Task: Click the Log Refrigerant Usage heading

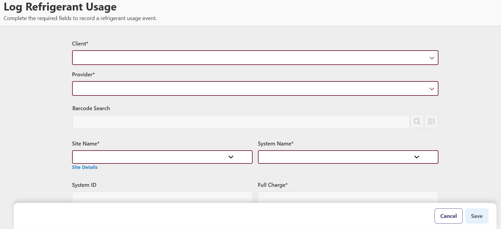Action: 60,7
